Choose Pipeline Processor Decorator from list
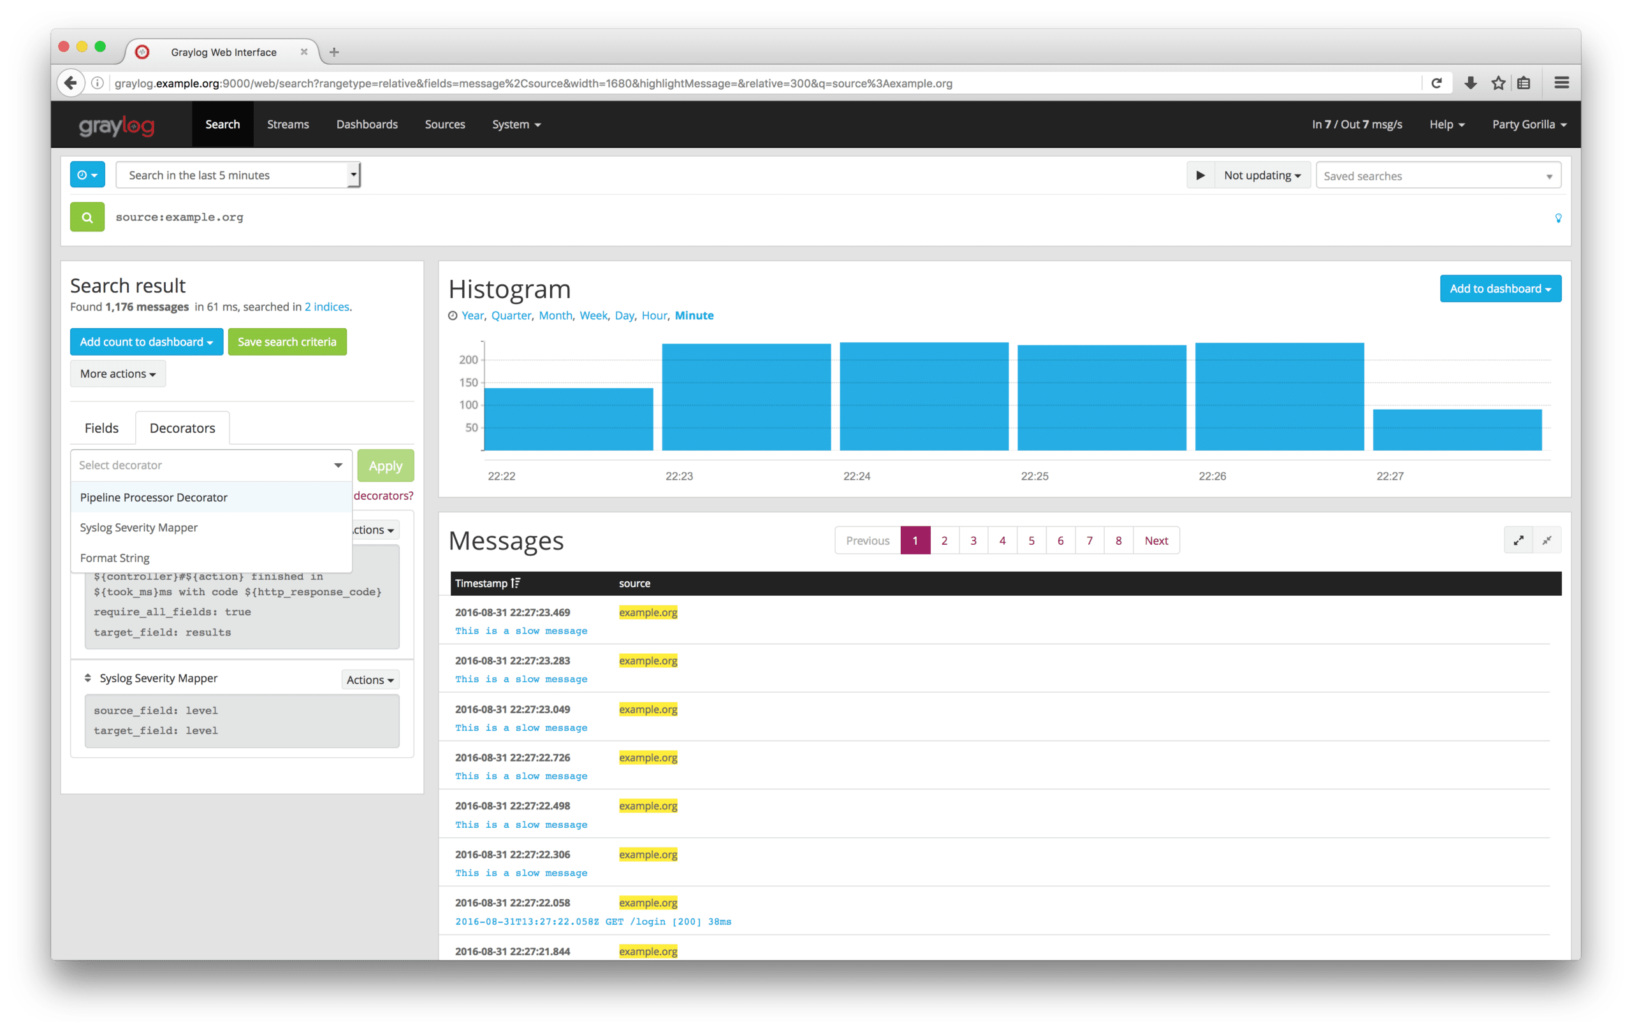The image size is (1632, 1033). point(154,497)
